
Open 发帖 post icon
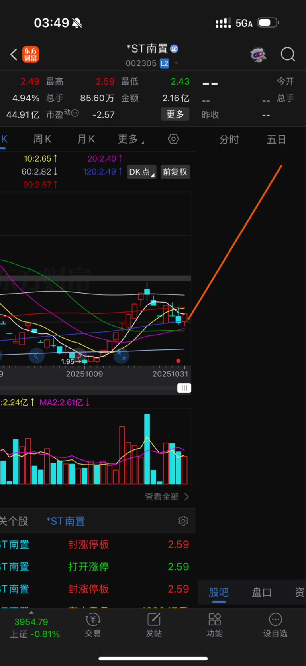click(154, 625)
